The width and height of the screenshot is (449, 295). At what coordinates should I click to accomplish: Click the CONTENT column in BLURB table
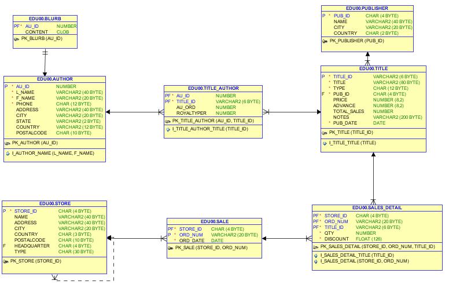point(36,32)
